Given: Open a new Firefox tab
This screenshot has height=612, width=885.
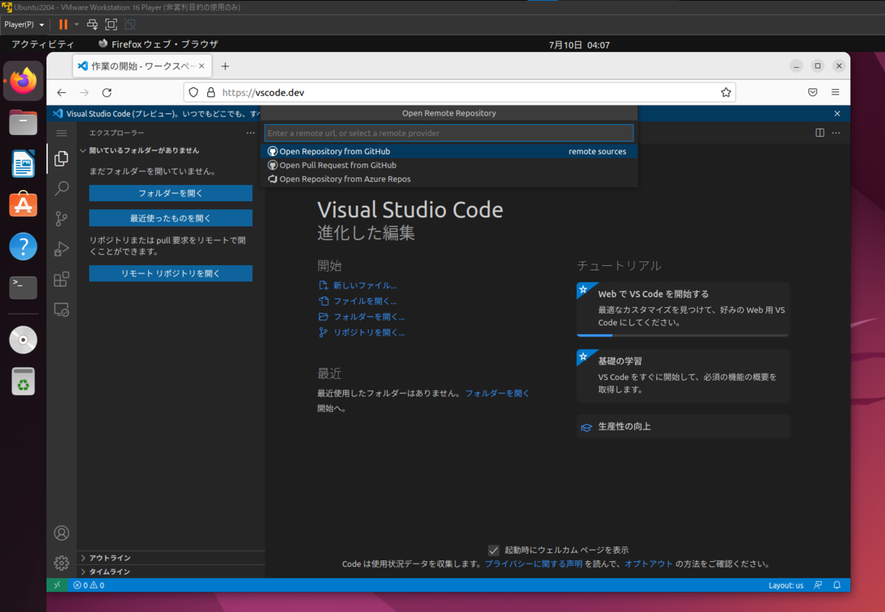Looking at the screenshot, I should coord(226,66).
